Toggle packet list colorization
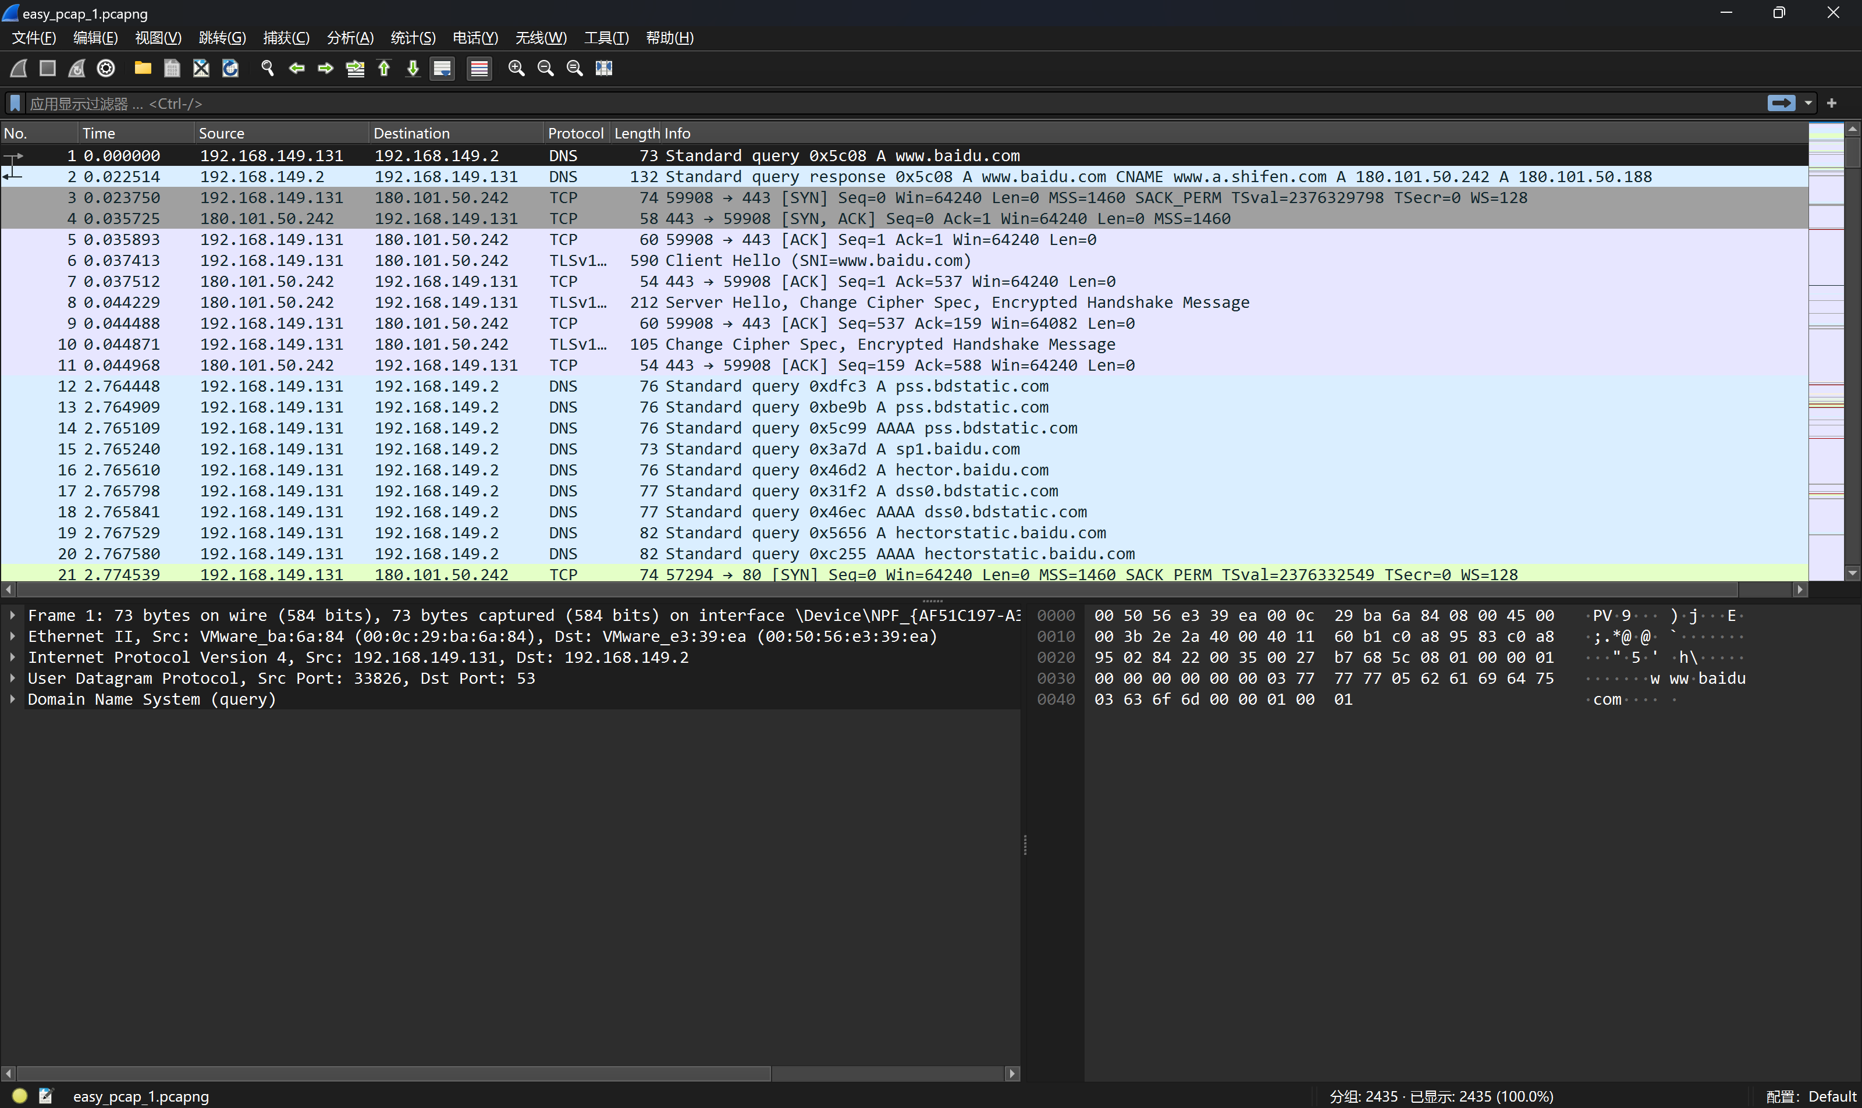This screenshot has width=1862, height=1108. click(479, 69)
